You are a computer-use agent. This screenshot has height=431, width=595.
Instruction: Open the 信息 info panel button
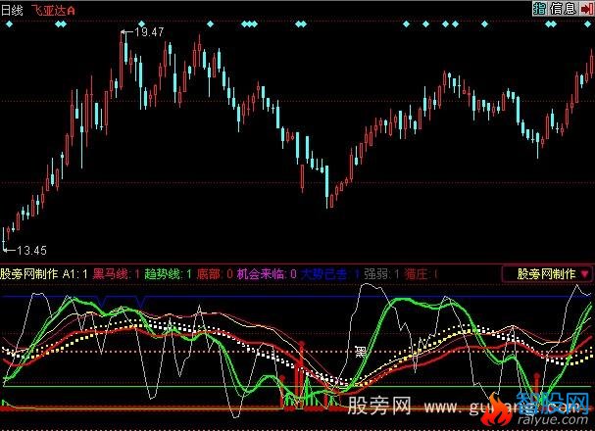pyautogui.click(x=563, y=8)
